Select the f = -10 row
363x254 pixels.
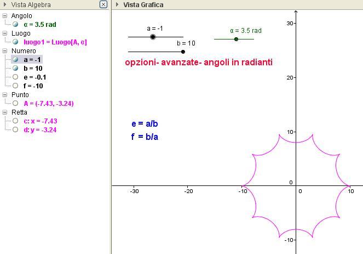tap(33, 86)
